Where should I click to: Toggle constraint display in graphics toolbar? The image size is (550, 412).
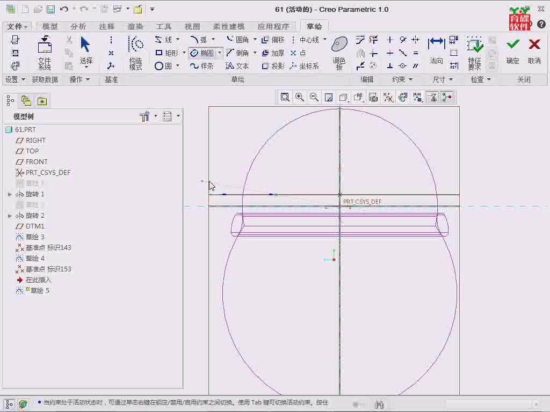[432, 98]
